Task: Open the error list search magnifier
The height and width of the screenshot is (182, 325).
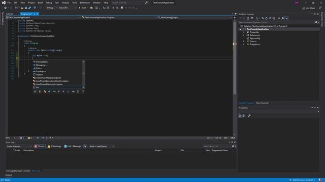Action: tap(233, 146)
